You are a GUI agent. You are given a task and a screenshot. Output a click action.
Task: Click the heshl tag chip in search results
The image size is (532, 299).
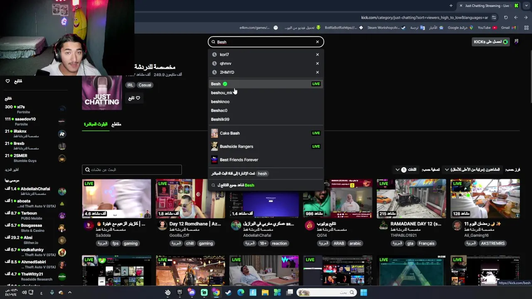[x=262, y=174]
